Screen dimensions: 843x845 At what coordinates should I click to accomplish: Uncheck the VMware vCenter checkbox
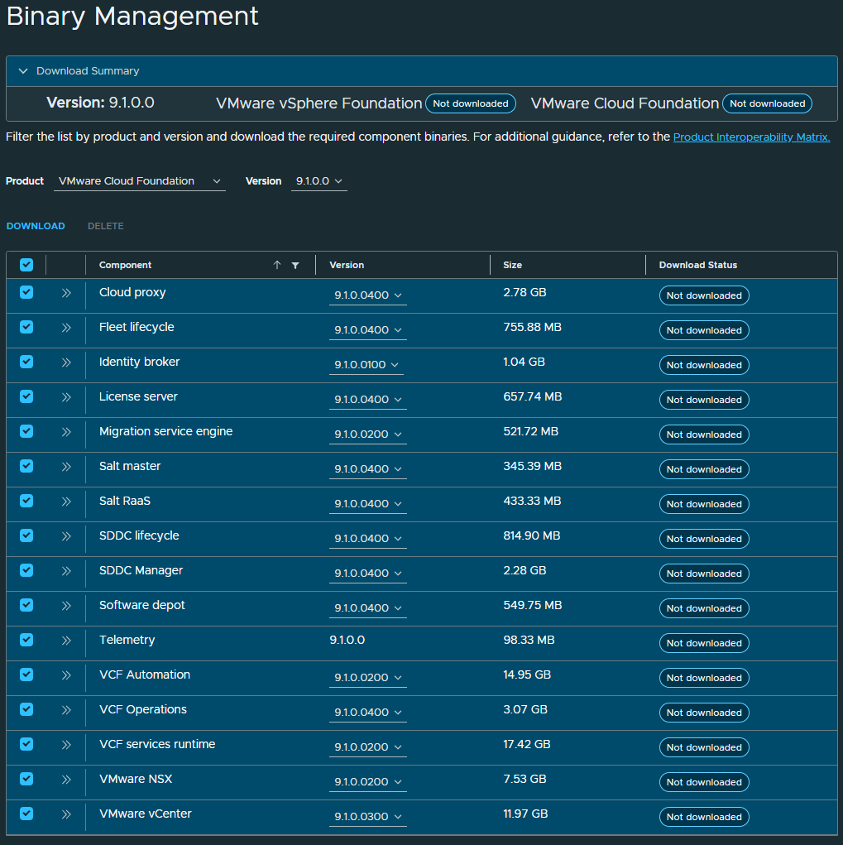26,814
